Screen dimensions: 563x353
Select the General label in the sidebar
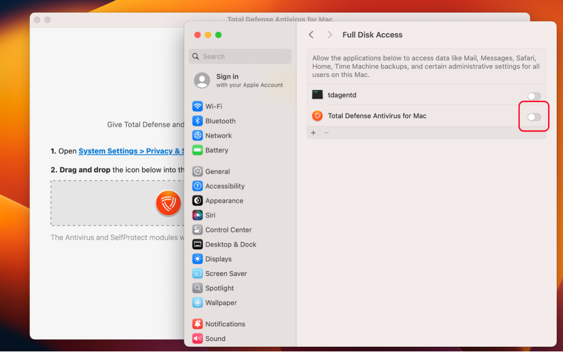click(217, 171)
